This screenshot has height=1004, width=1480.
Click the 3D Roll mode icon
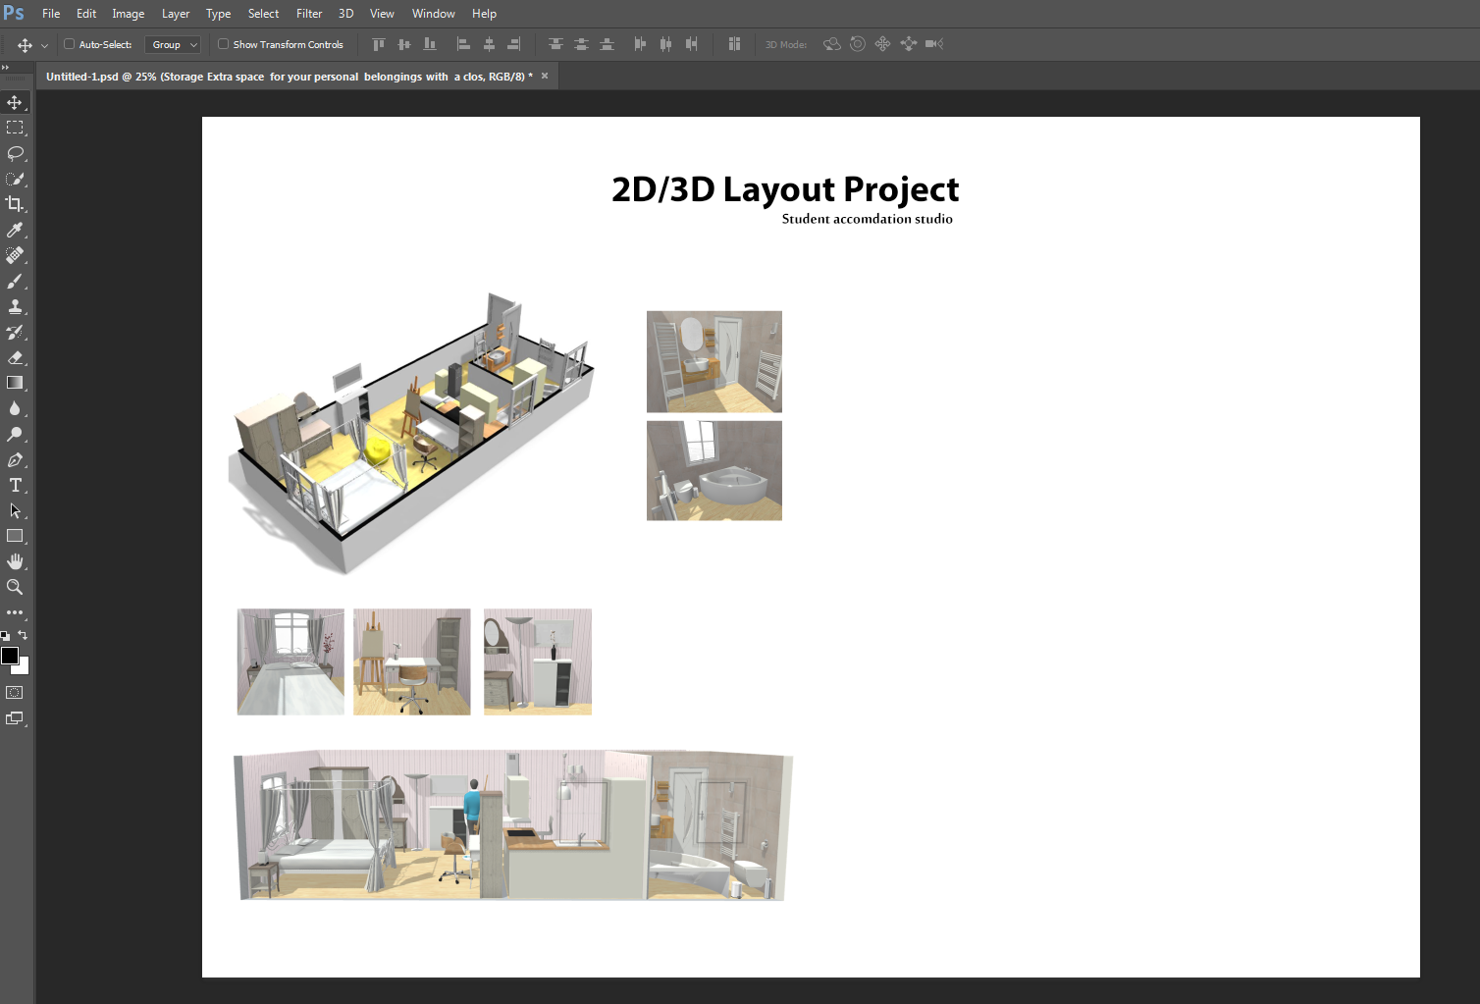click(858, 44)
